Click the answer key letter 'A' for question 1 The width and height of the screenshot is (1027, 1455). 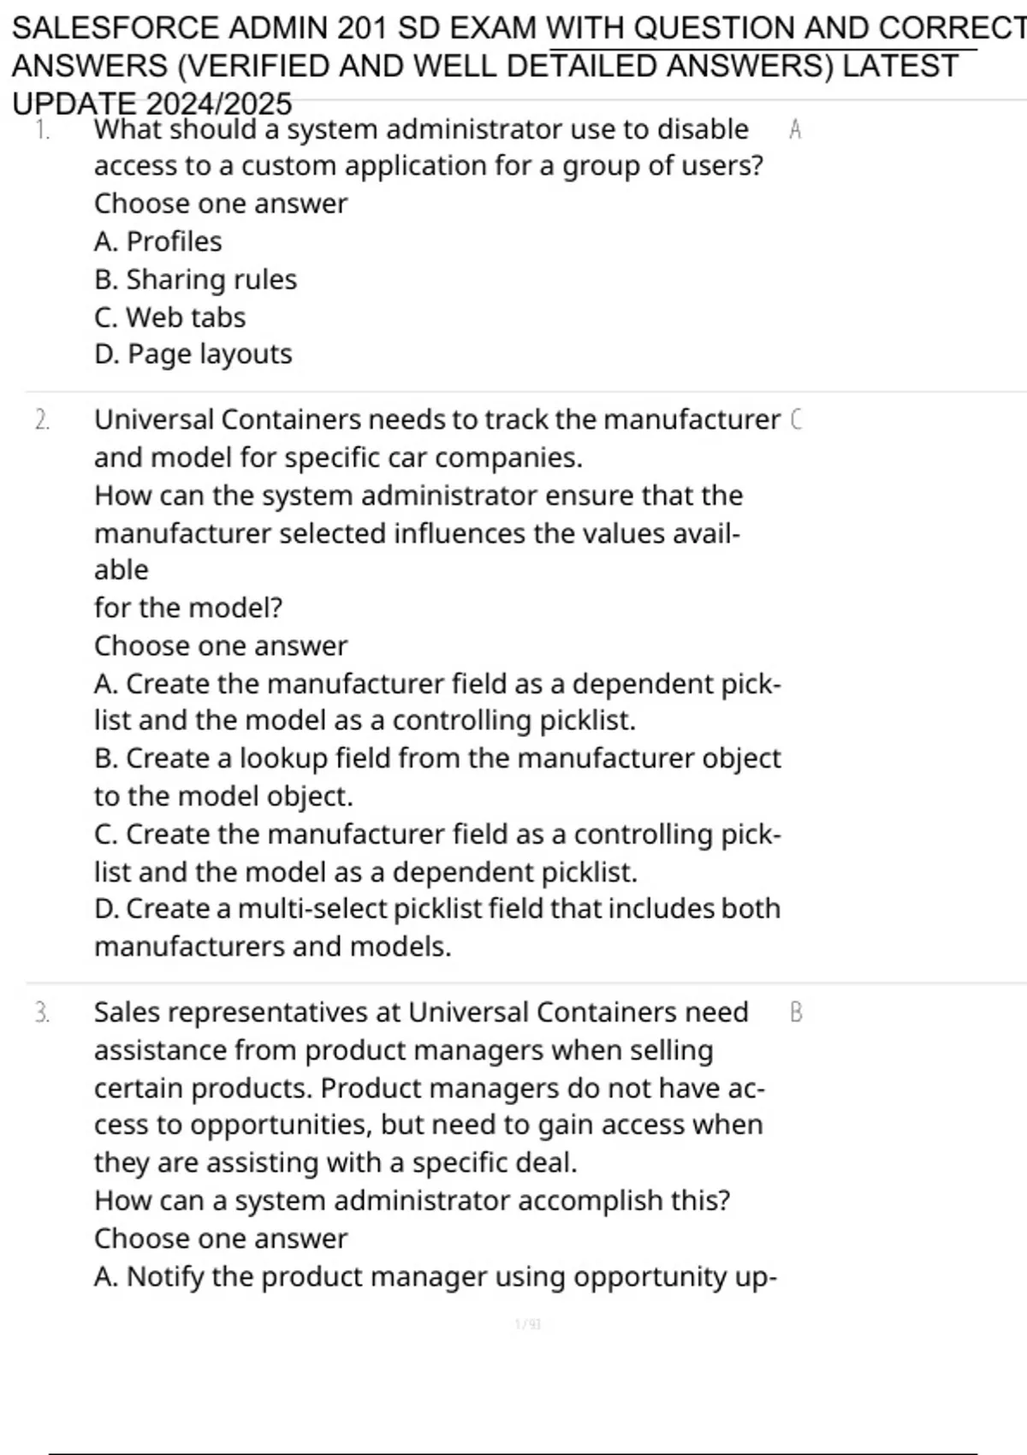coord(795,130)
